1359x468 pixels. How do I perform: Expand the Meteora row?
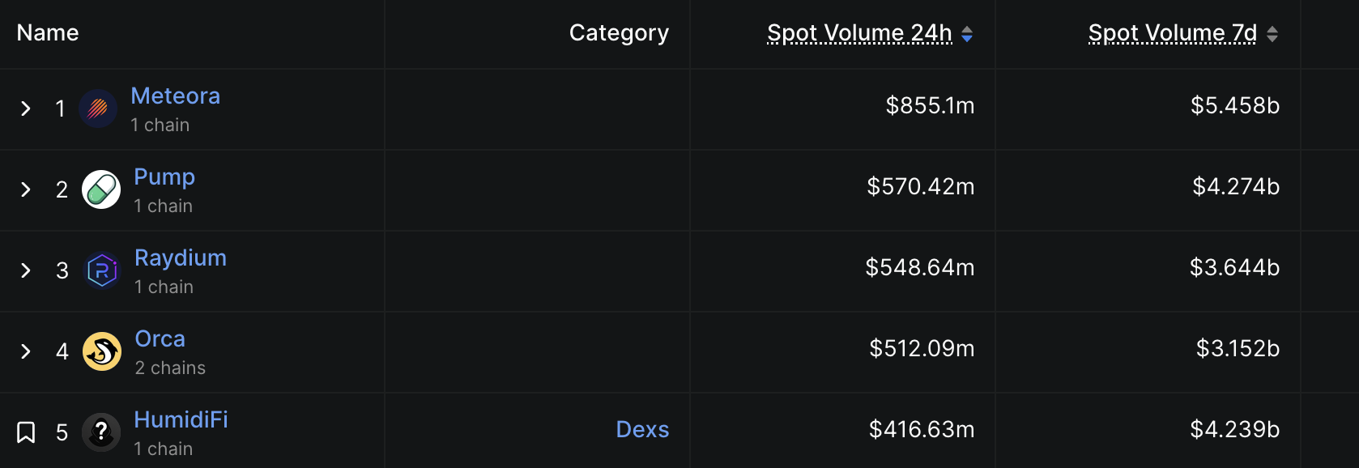point(26,108)
